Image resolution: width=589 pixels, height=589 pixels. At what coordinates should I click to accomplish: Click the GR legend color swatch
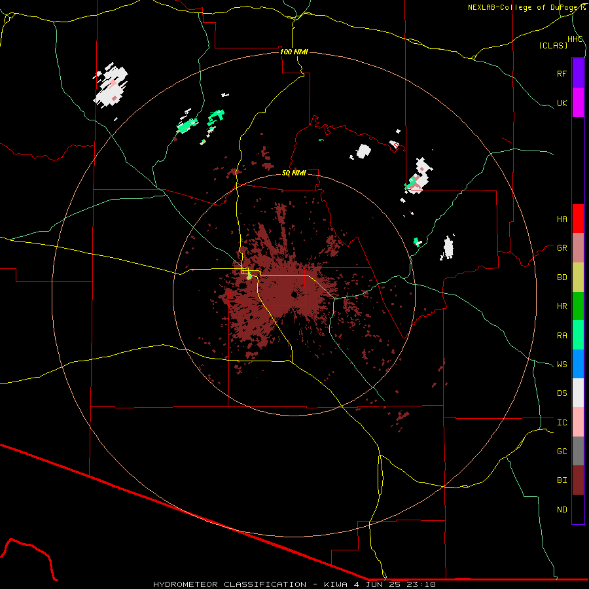[578, 247]
